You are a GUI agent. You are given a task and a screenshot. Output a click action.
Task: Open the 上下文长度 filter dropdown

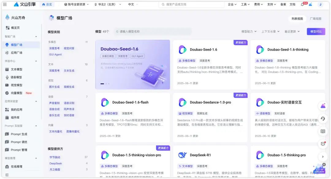[x=270, y=32]
